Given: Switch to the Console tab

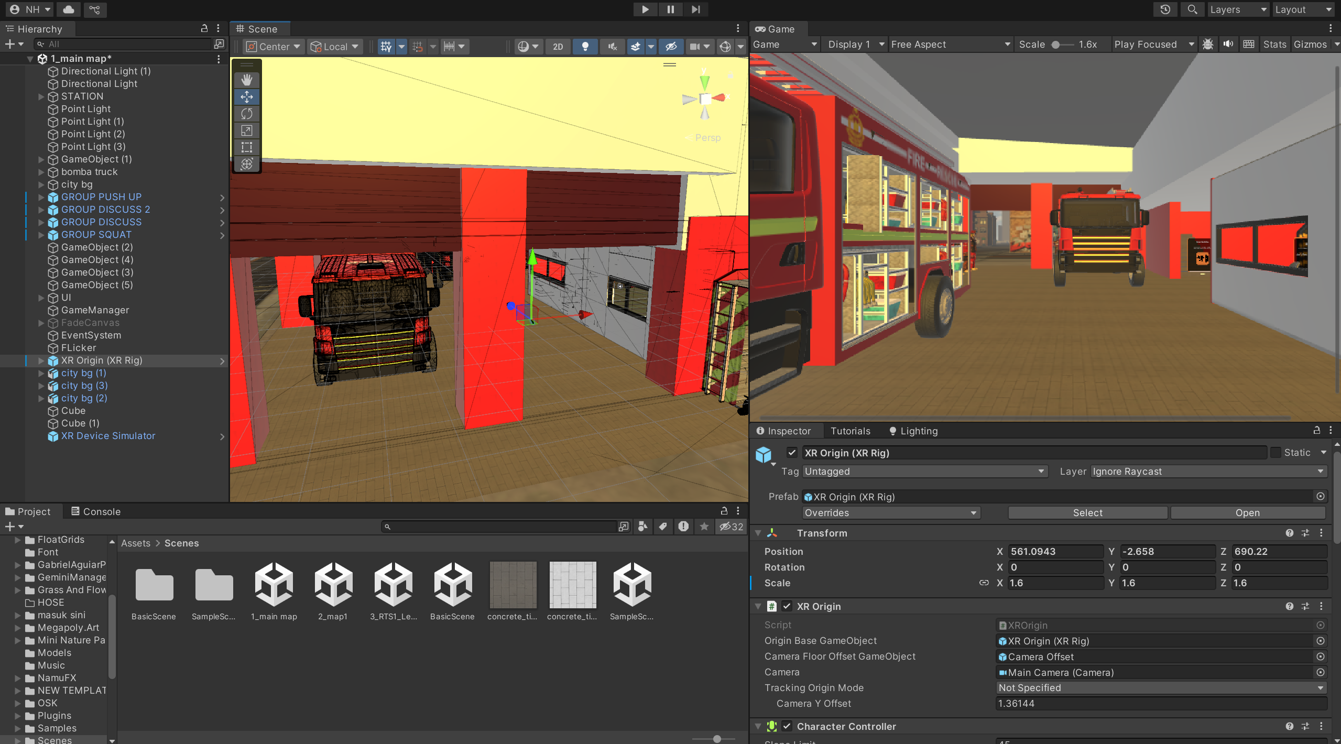Looking at the screenshot, I should click(x=96, y=511).
